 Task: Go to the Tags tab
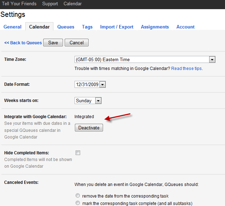[87, 27]
